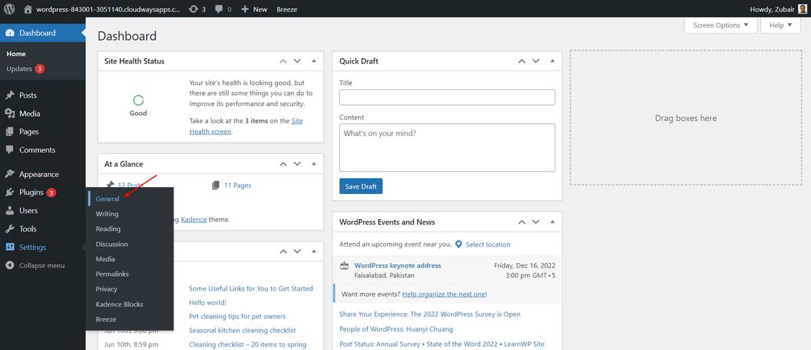Open Kadence Blocks settings
This screenshot has width=811, height=350.
(x=120, y=304)
